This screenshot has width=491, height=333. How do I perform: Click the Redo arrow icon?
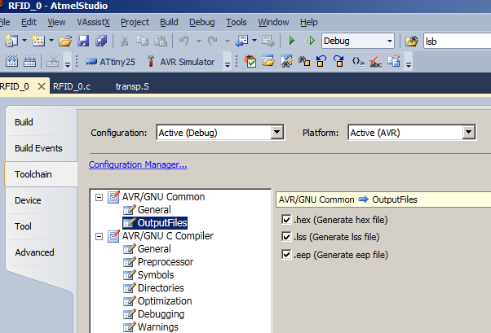213,41
